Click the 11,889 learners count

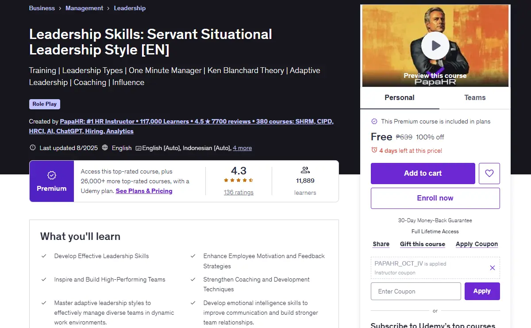305,181
